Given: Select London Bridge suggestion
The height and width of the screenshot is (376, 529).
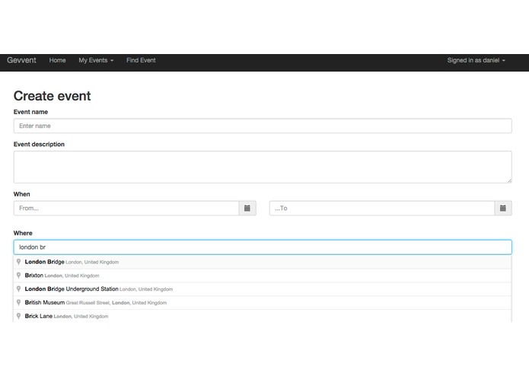Looking at the screenshot, I should (263, 262).
